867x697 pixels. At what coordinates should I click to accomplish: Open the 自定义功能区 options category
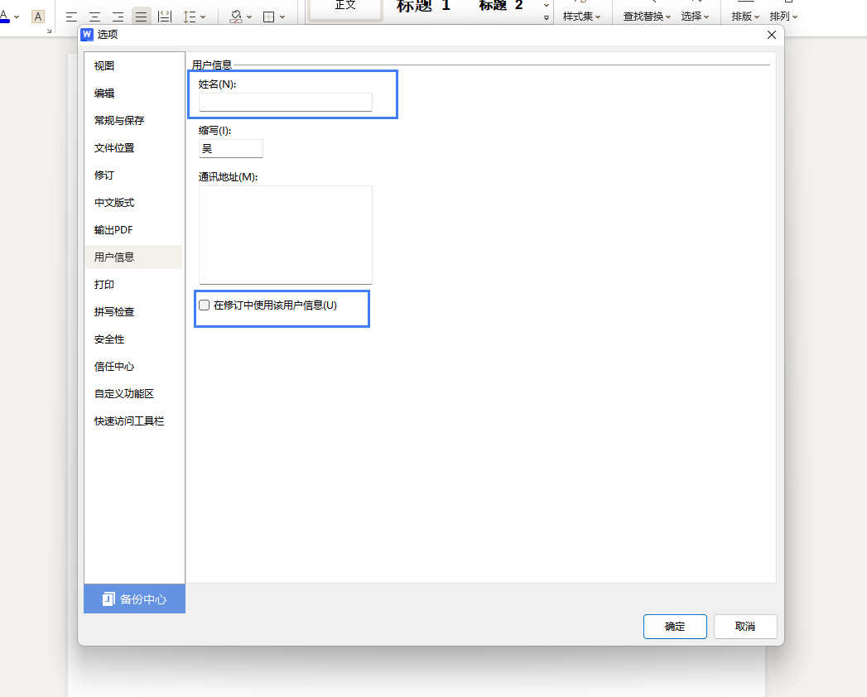pyautogui.click(x=134, y=393)
